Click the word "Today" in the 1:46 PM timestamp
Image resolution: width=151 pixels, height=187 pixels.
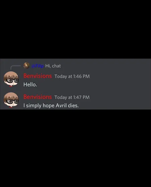[x=61, y=76]
